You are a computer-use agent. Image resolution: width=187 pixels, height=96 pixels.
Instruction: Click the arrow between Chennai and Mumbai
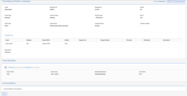tap(24, 67)
